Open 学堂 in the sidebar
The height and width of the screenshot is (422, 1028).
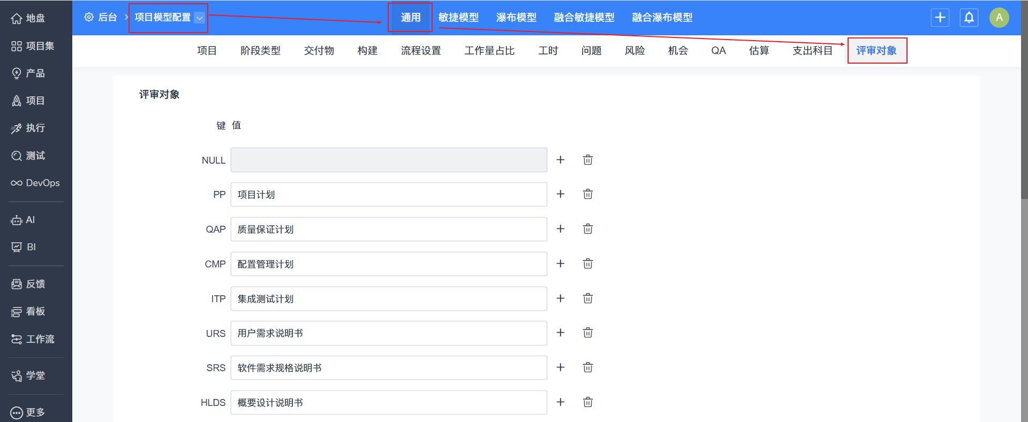click(28, 375)
